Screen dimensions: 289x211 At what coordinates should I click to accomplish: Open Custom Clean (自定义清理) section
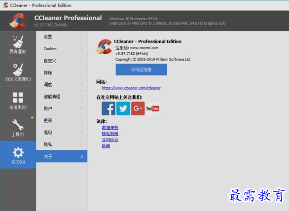pos(18,72)
